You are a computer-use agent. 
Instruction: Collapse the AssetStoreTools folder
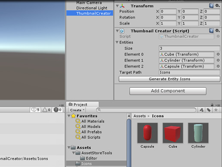(74, 153)
